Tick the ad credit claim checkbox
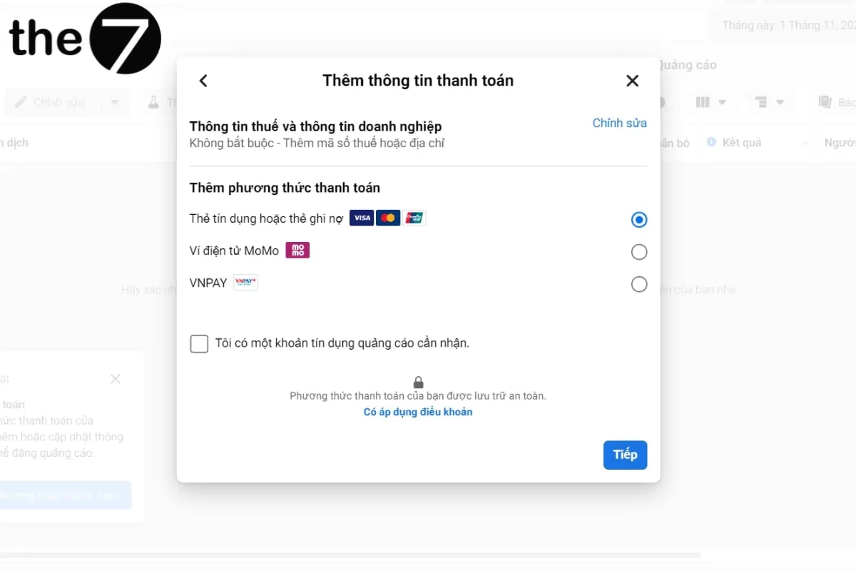 coord(199,343)
